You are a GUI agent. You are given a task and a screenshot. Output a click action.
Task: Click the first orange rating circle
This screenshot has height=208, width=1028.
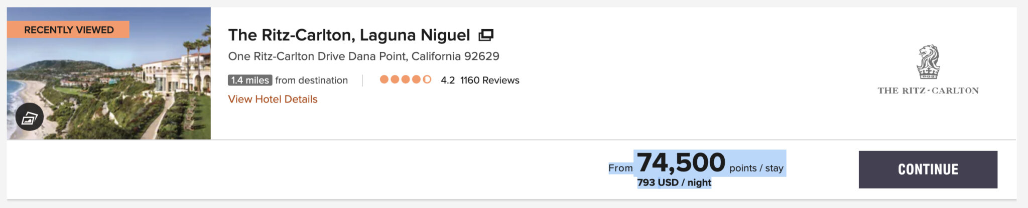click(384, 79)
